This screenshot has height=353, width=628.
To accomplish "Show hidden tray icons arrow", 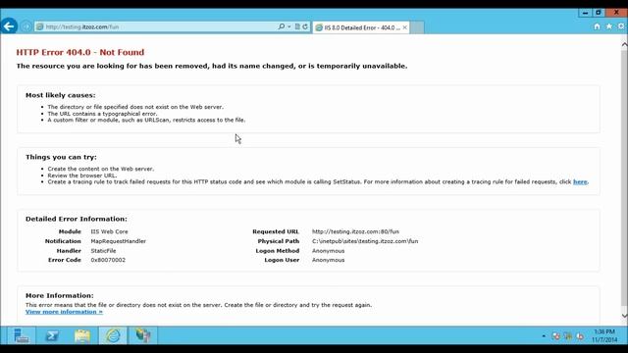I will 544,336.
